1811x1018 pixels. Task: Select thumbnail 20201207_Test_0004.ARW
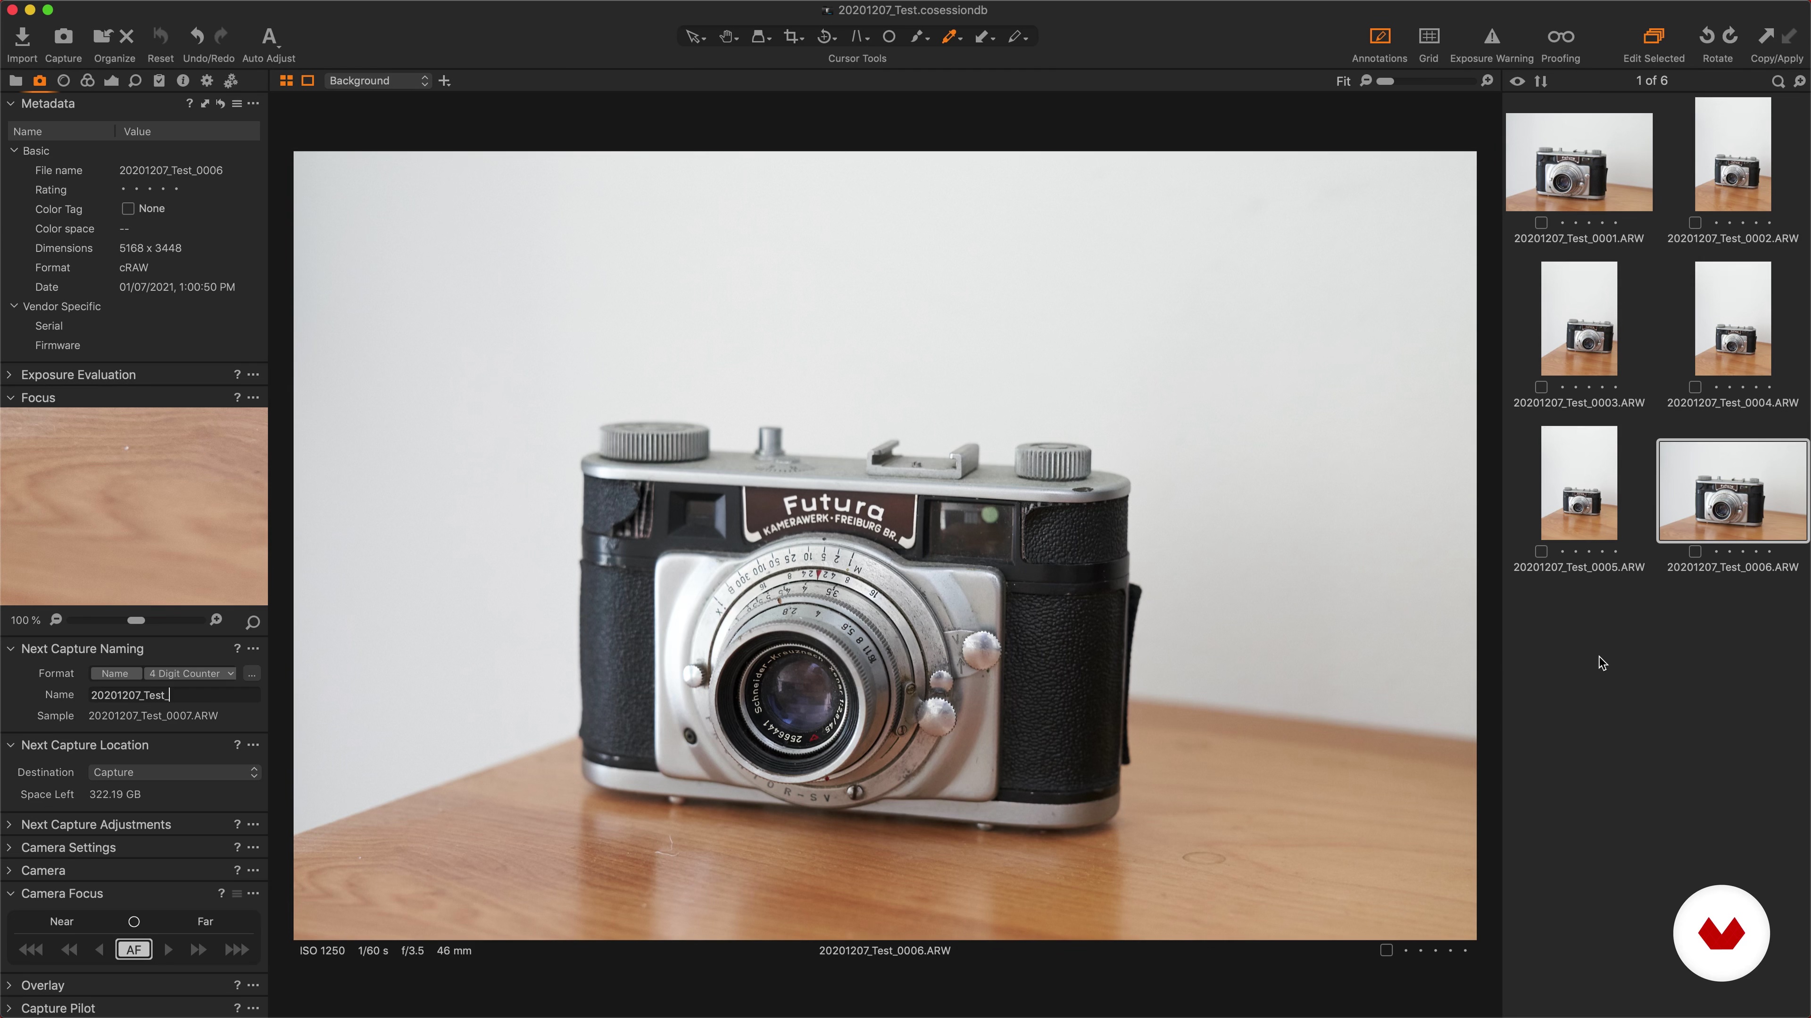coord(1732,319)
